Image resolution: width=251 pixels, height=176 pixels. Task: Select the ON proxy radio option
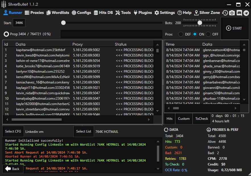tap(195, 34)
